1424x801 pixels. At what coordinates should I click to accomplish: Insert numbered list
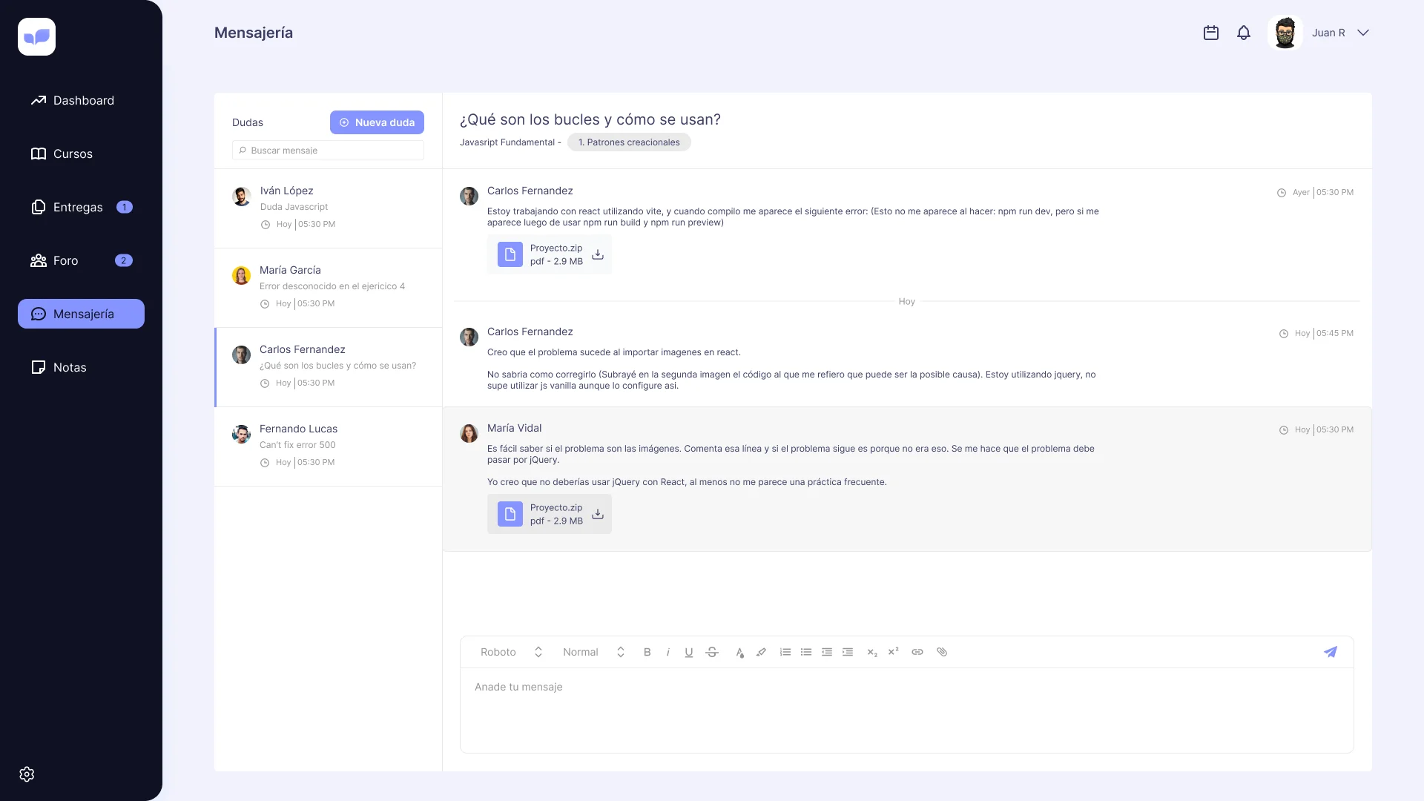pos(785,652)
